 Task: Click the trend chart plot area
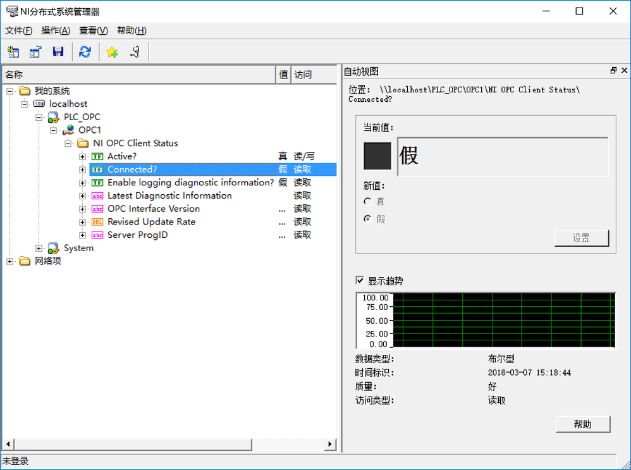pos(504,320)
